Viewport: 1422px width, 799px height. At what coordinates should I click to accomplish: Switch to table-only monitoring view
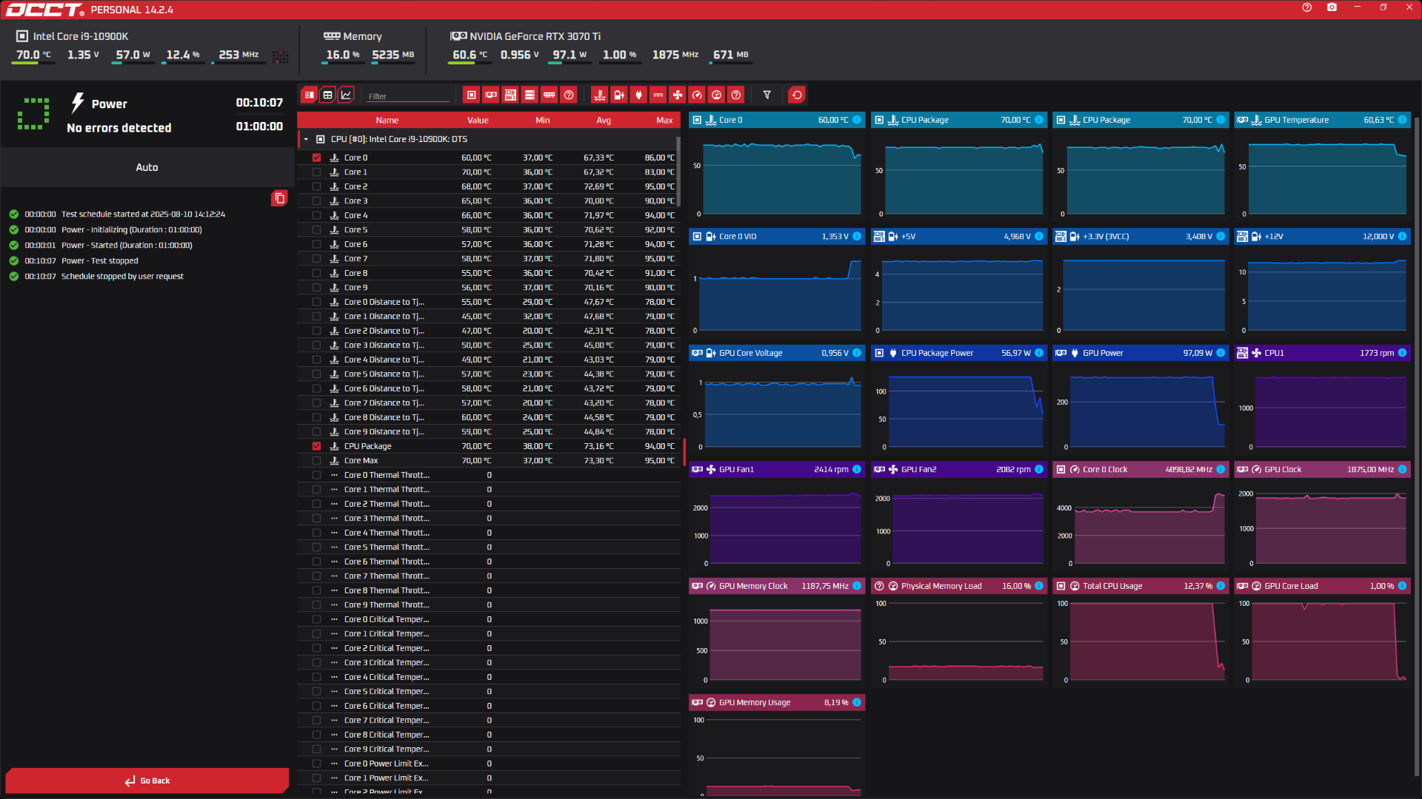(x=327, y=95)
